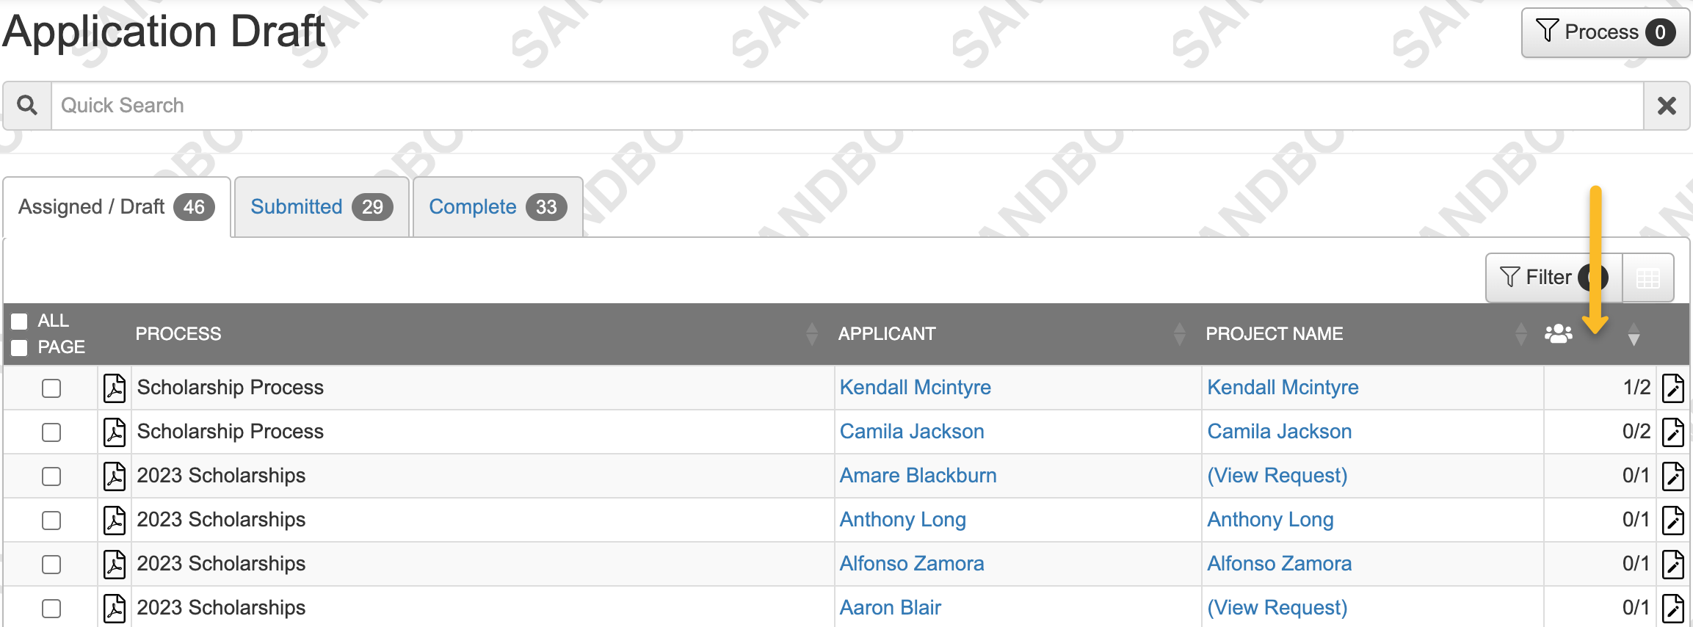
Task: Check the ALL select checkbox
Action: [20, 322]
